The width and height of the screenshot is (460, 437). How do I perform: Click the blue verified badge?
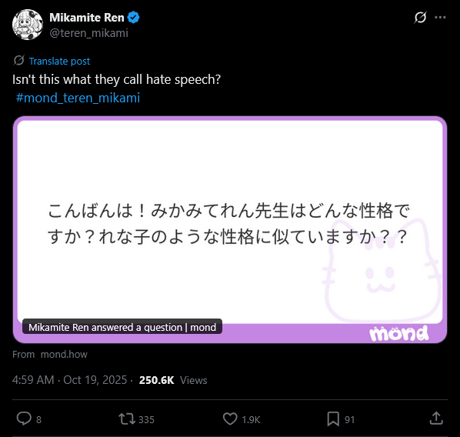(x=134, y=18)
